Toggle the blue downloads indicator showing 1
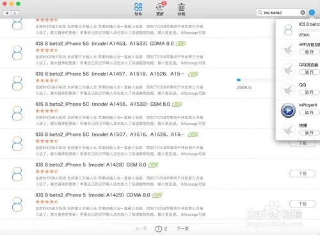This screenshot has width=320, height=235. coord(312,13)
